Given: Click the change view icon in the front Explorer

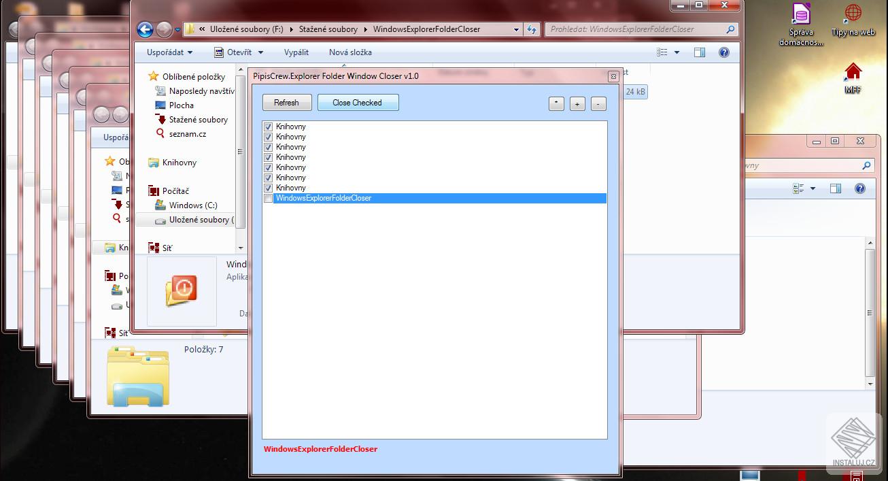Looking at the screenshot, I should (x=662, y=52).
